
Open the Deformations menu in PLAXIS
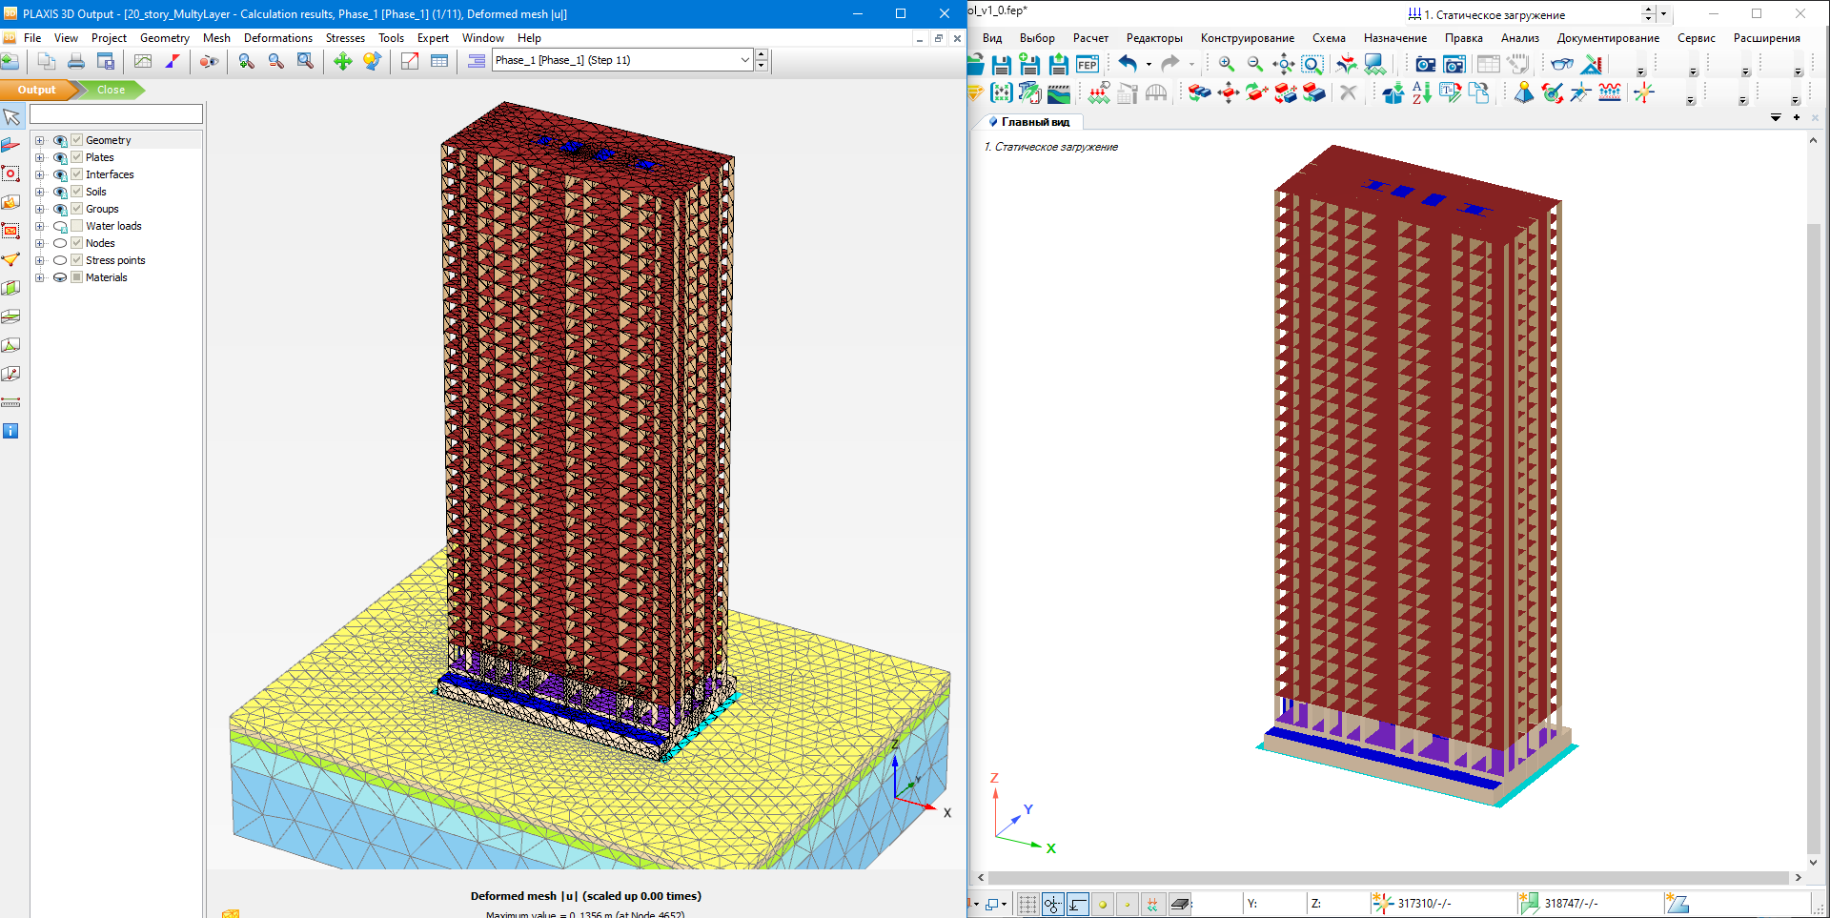[x=277, y=38]
